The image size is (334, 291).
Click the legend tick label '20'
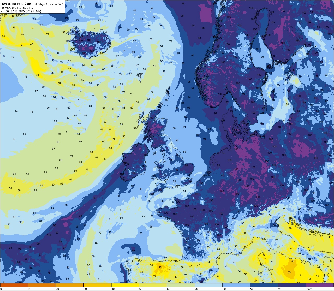pyautogui.click(x=57, y=289)
